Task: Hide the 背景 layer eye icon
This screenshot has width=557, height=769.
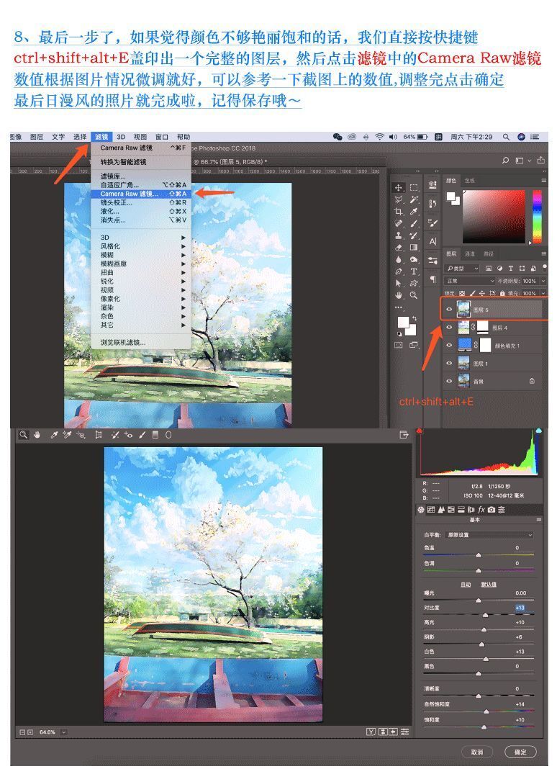Action: click(x=449, y=381)
